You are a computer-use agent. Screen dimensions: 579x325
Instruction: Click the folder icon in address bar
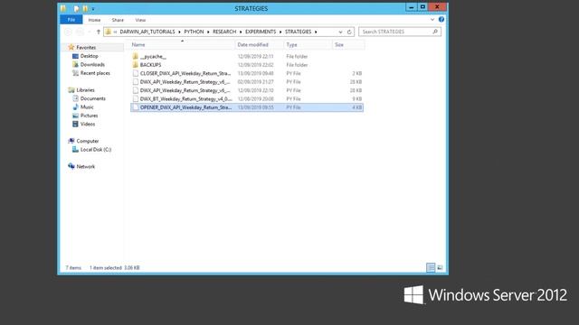(x=109, y=32)
